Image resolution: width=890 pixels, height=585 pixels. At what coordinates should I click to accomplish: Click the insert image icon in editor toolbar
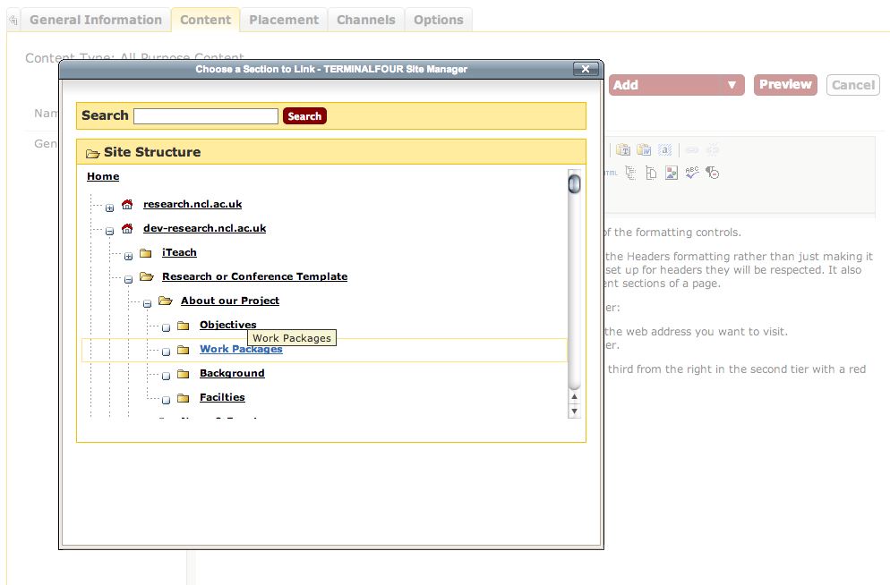click(671, 173)
